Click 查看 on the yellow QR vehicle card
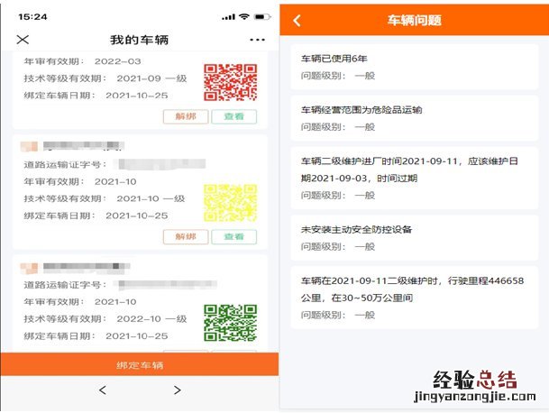The height and width of the screenshot is (413, 549). 233,237
